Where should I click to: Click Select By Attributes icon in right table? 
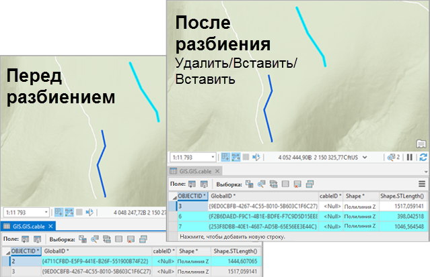[249, 183]
